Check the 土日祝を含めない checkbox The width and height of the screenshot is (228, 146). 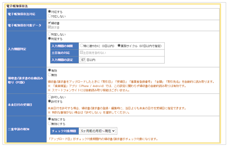(82, 53)
